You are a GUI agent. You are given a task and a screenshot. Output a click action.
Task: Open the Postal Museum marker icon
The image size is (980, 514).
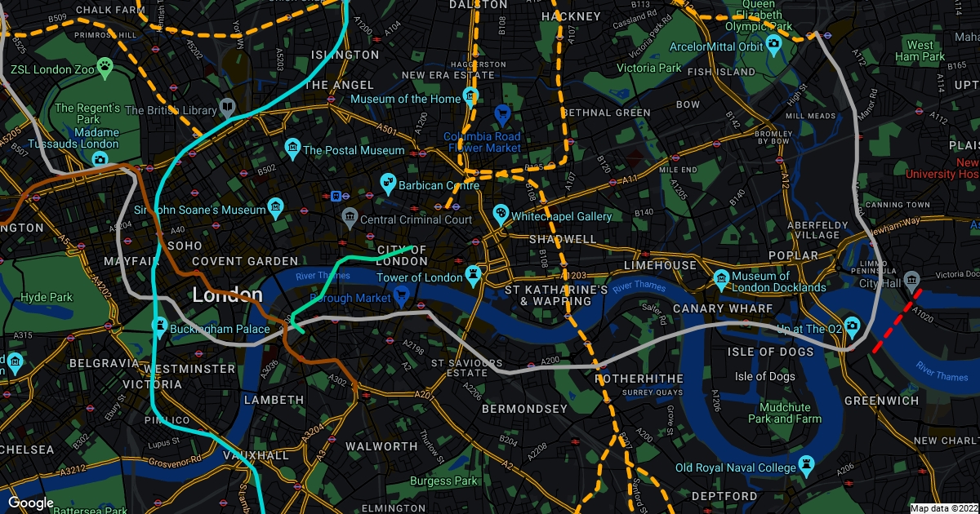(292, 147)
